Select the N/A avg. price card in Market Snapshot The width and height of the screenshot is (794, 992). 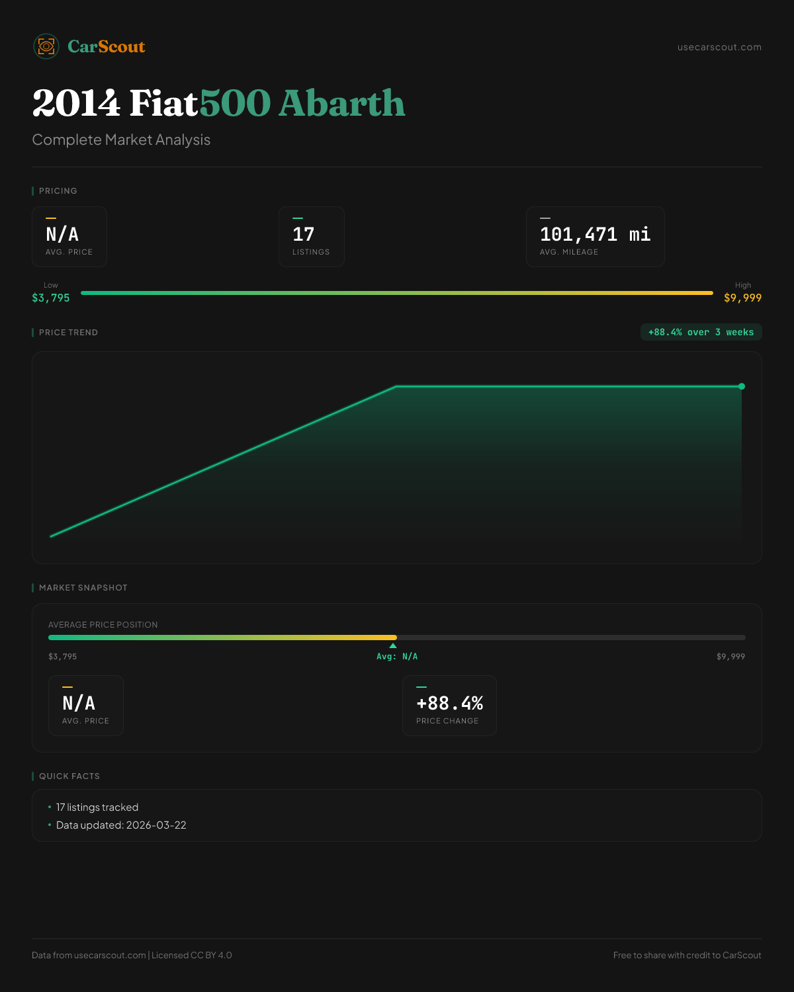tap(86, 706)
